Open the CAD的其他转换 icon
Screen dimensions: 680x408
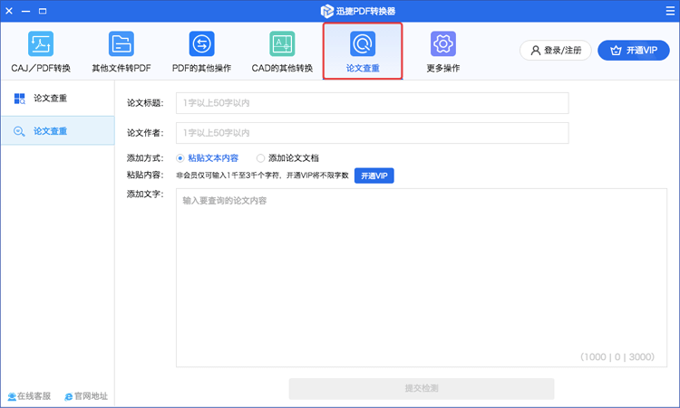(x=282, y=43)
